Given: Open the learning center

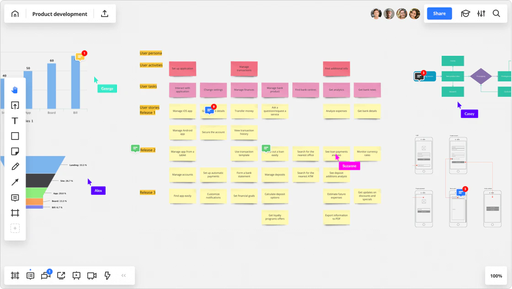Looking at the screenshot, I should (465, 14).
